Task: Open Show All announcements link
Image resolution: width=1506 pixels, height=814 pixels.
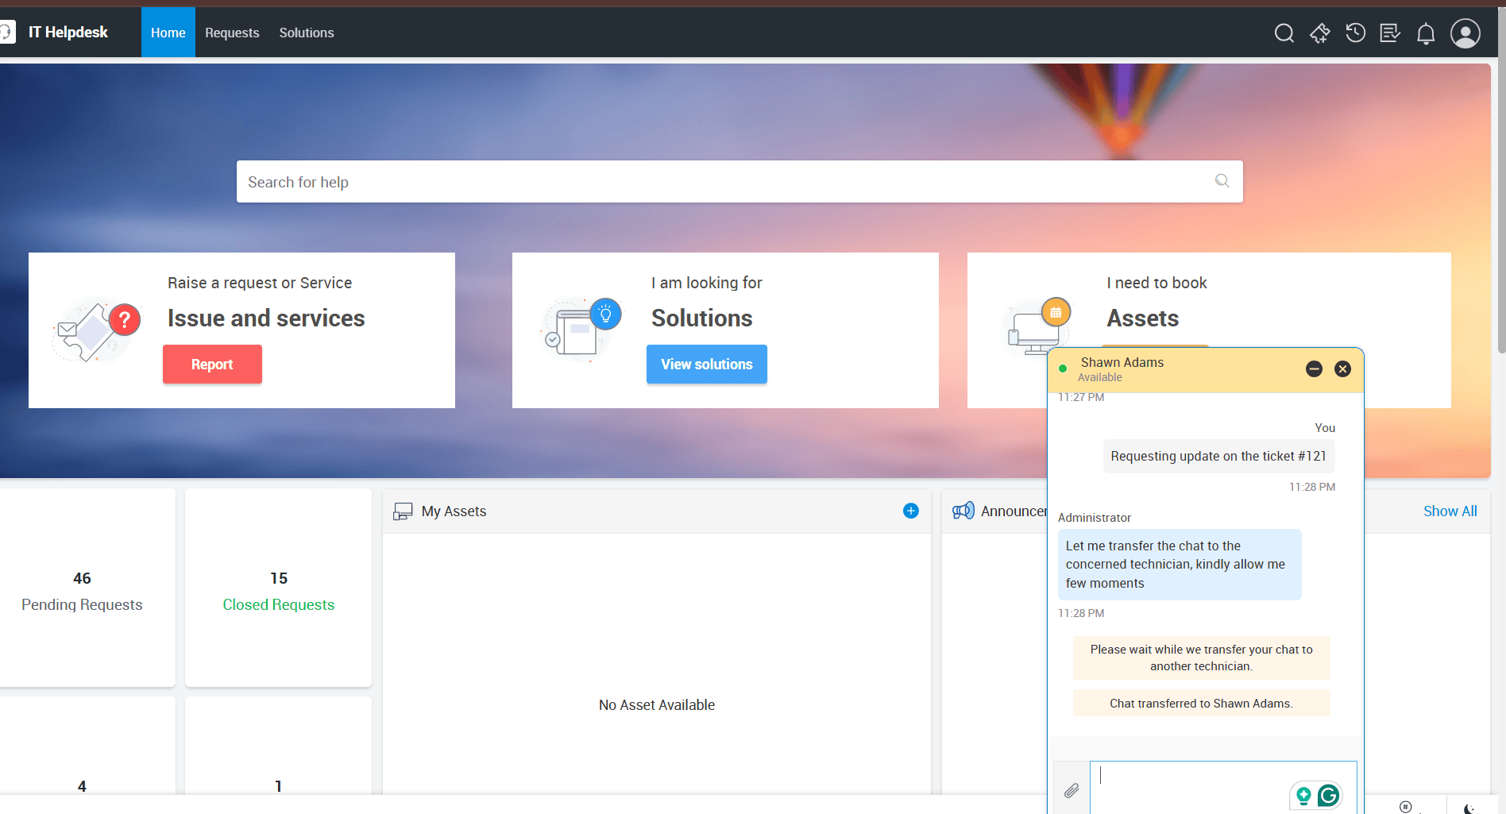Action: pos(1450,511)
